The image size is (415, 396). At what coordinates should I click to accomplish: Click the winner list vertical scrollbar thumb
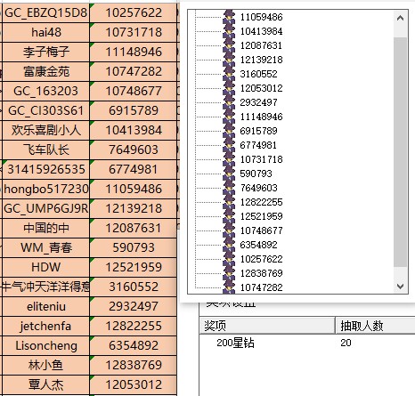(x=400, y=152)
